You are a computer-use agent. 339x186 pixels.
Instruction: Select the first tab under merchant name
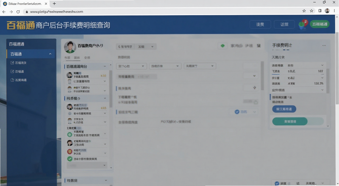tap(67, 57)
